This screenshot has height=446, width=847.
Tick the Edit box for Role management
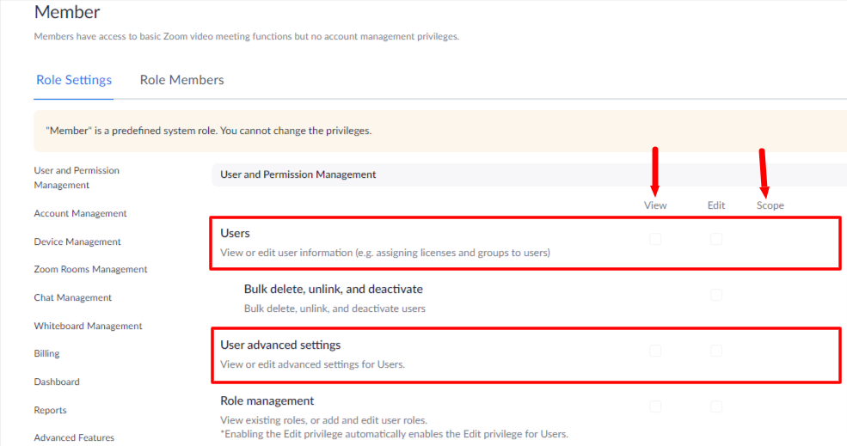(716, 406)
